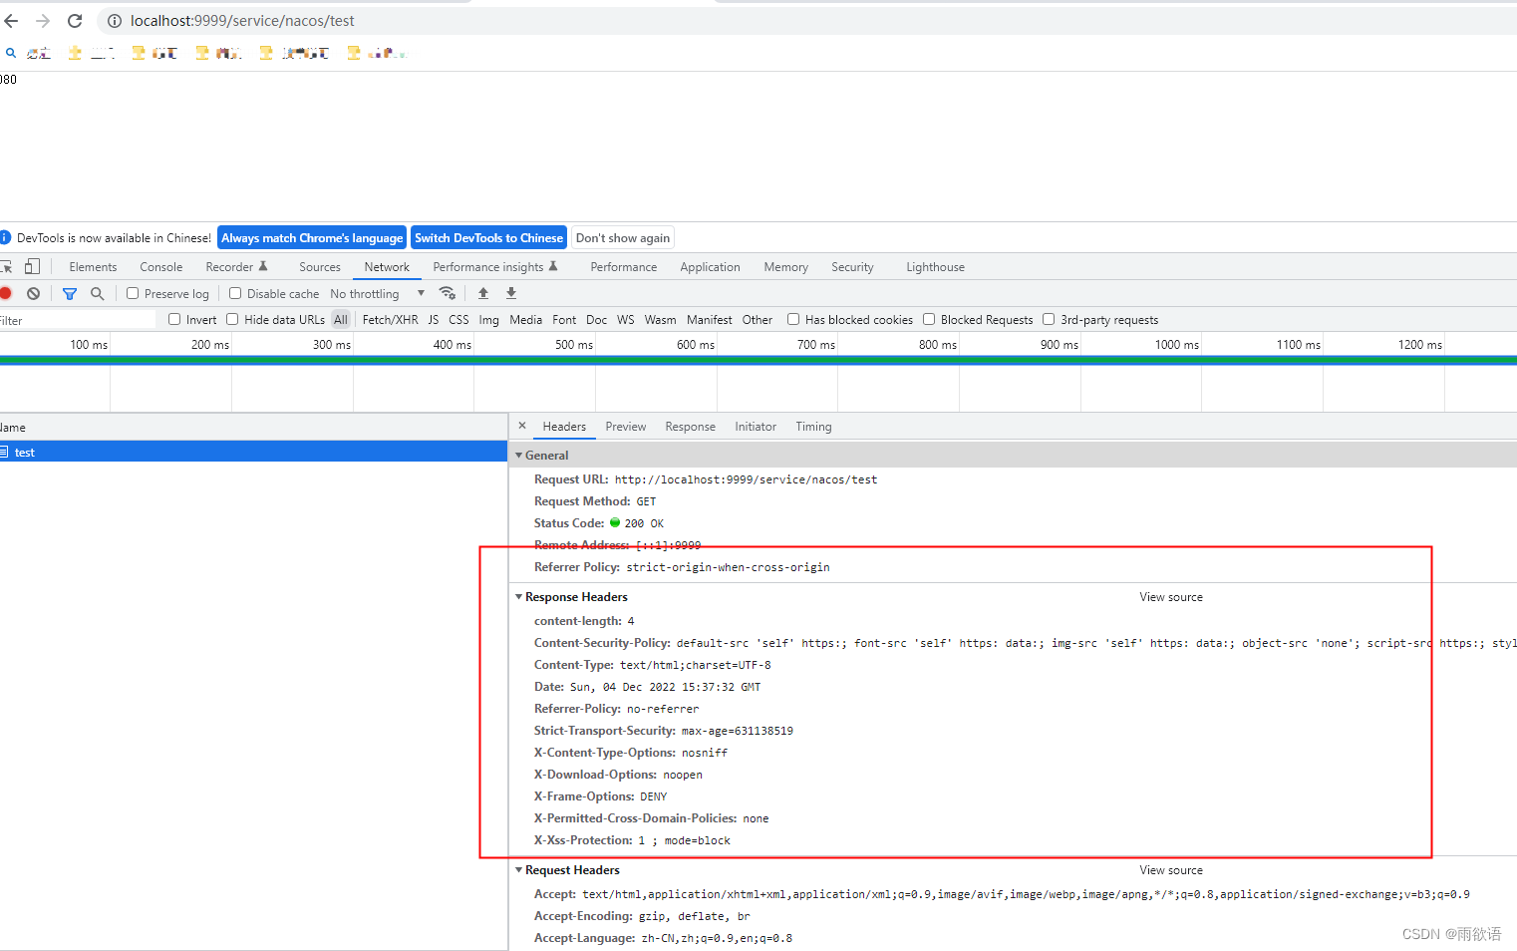Go forward with the browser forward arrow

(43, 21)
